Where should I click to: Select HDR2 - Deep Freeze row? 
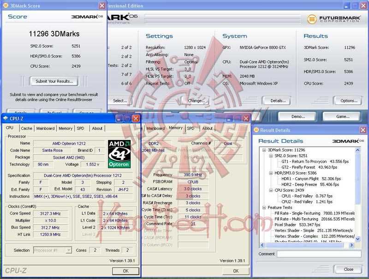(x=310, y=185)
